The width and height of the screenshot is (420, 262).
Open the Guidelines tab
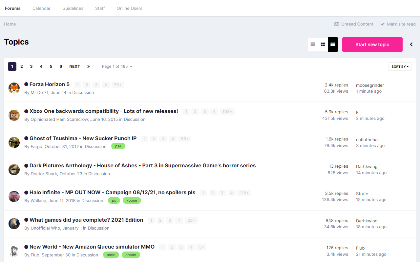tap(73, 8)
